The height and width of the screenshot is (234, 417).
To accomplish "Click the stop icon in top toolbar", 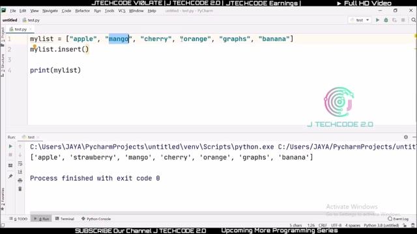I will pyautogui.click(x=403, y=20).
